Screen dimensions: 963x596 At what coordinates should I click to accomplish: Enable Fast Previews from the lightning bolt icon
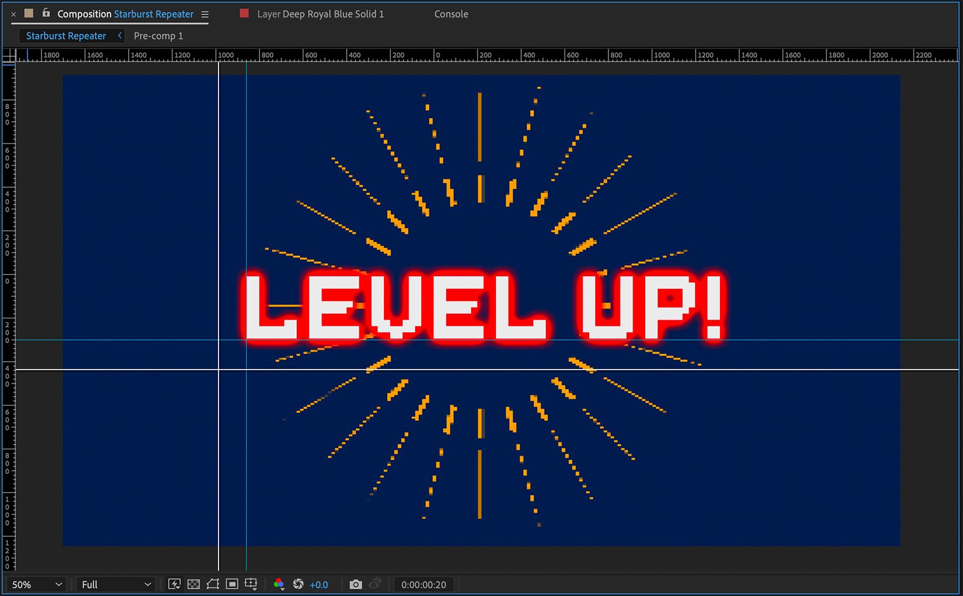tap(175, 584)
